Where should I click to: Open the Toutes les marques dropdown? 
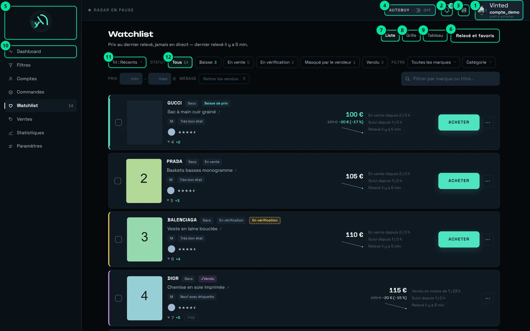click(x=434, y=62)
